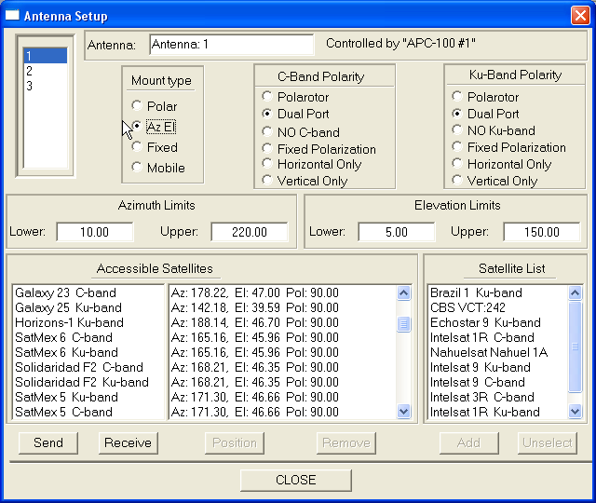Select the Polar mount type option
Viewport: 596px width, 503px height.
tap(138, 106)
